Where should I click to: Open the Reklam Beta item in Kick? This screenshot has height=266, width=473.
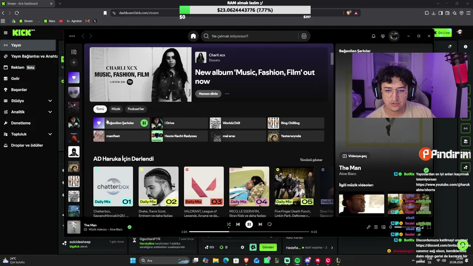(x=28, y=67)
